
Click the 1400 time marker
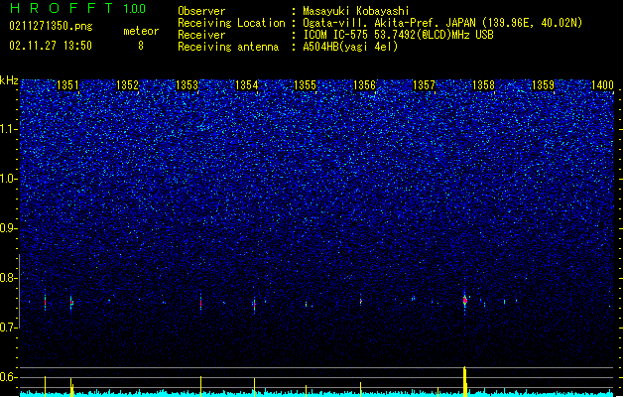click(602, 85)
